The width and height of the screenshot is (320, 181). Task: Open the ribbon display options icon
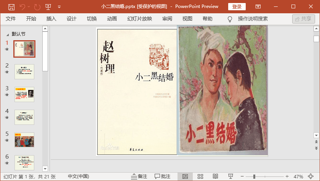coord(258,7)
